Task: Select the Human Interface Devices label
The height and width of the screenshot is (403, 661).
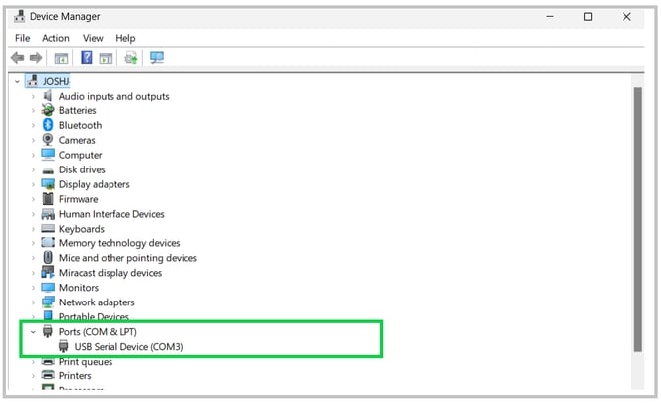Action: click(x=111, y=214)
